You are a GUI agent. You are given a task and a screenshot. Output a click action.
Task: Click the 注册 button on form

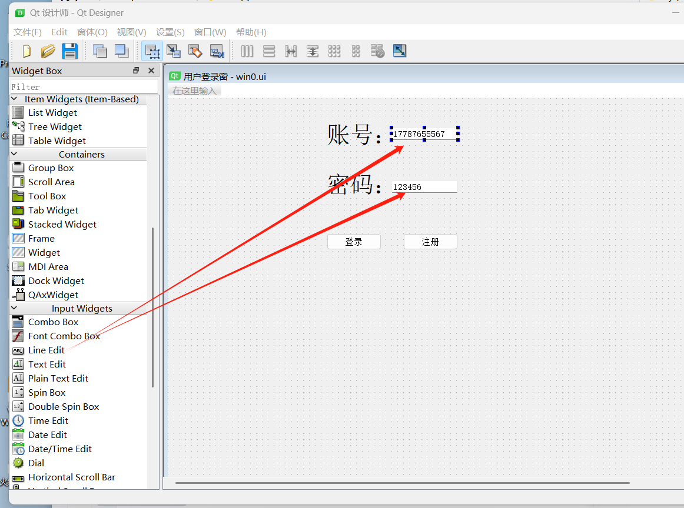(430, 242)
